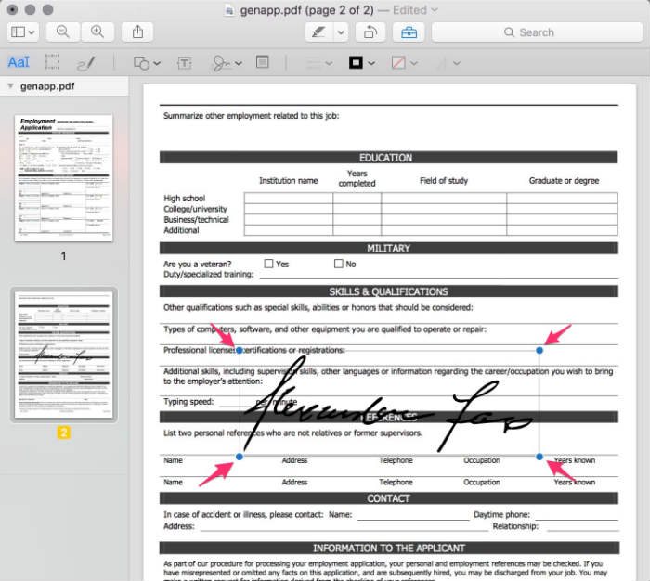The width and height of the screenshot is (650, 581).
Task: Expand the highlight color dropdown arrow
Action: coord(341,32)
